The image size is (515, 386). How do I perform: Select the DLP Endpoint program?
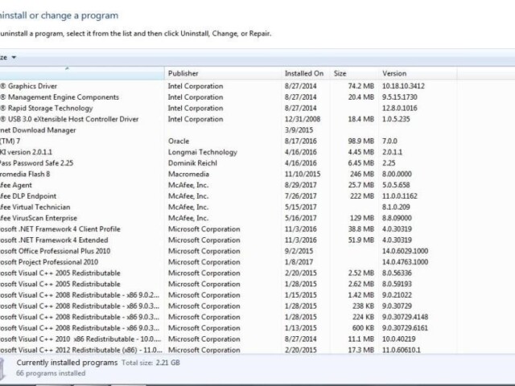[x=29, y=196]
